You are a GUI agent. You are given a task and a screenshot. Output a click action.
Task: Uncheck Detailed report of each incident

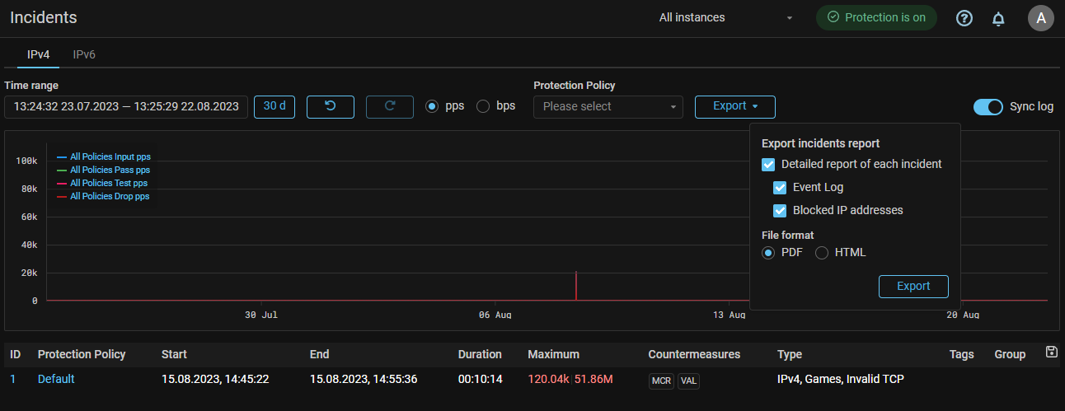pyautogui.click(x=768, y=164)
